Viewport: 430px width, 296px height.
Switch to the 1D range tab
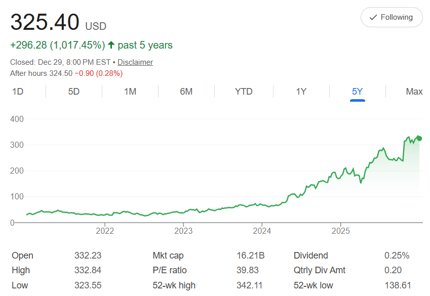pos(18,92)
